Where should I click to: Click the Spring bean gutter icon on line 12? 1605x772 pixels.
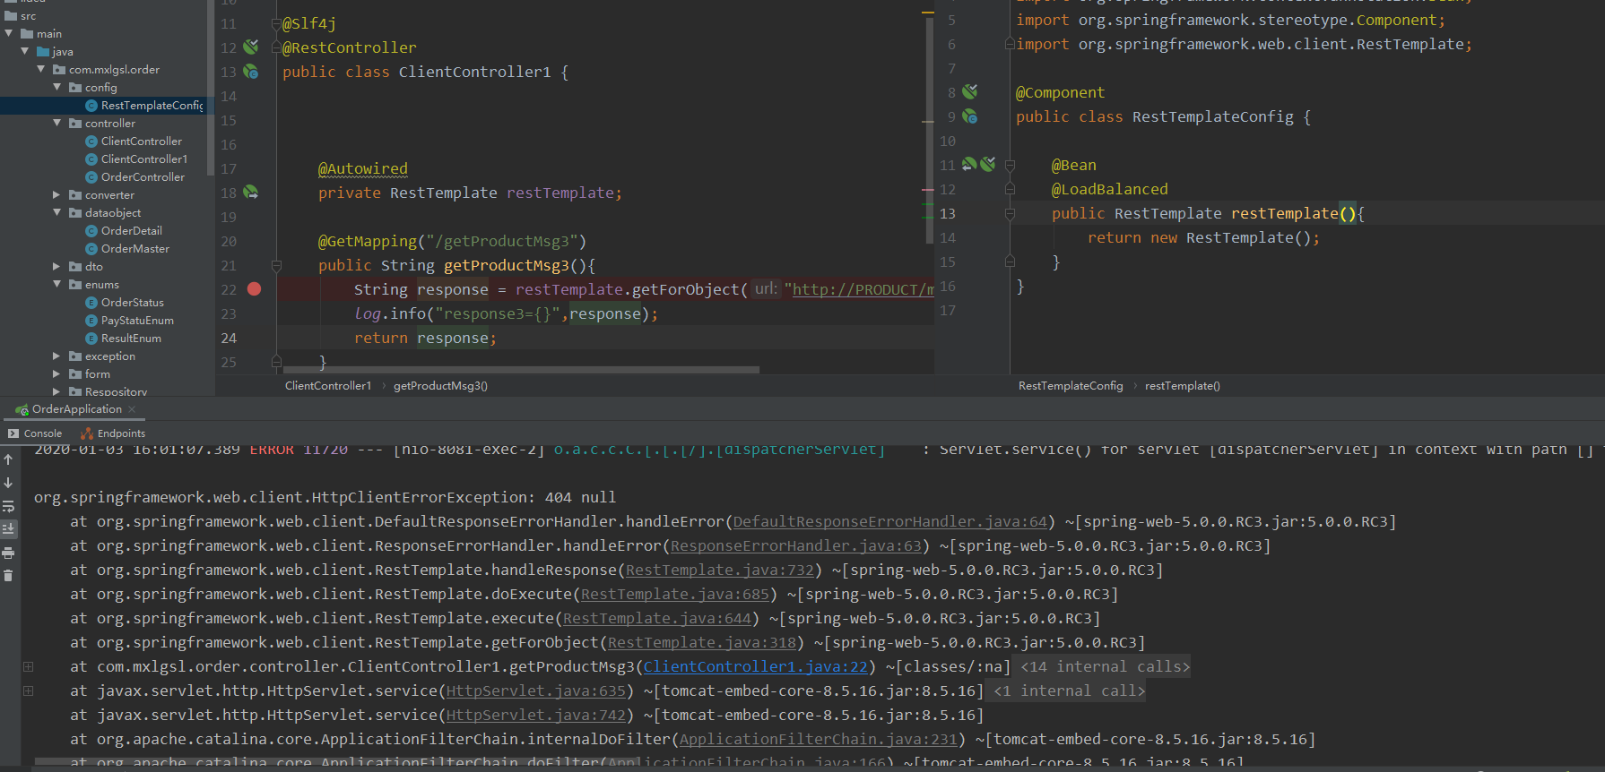coord(251,47)
